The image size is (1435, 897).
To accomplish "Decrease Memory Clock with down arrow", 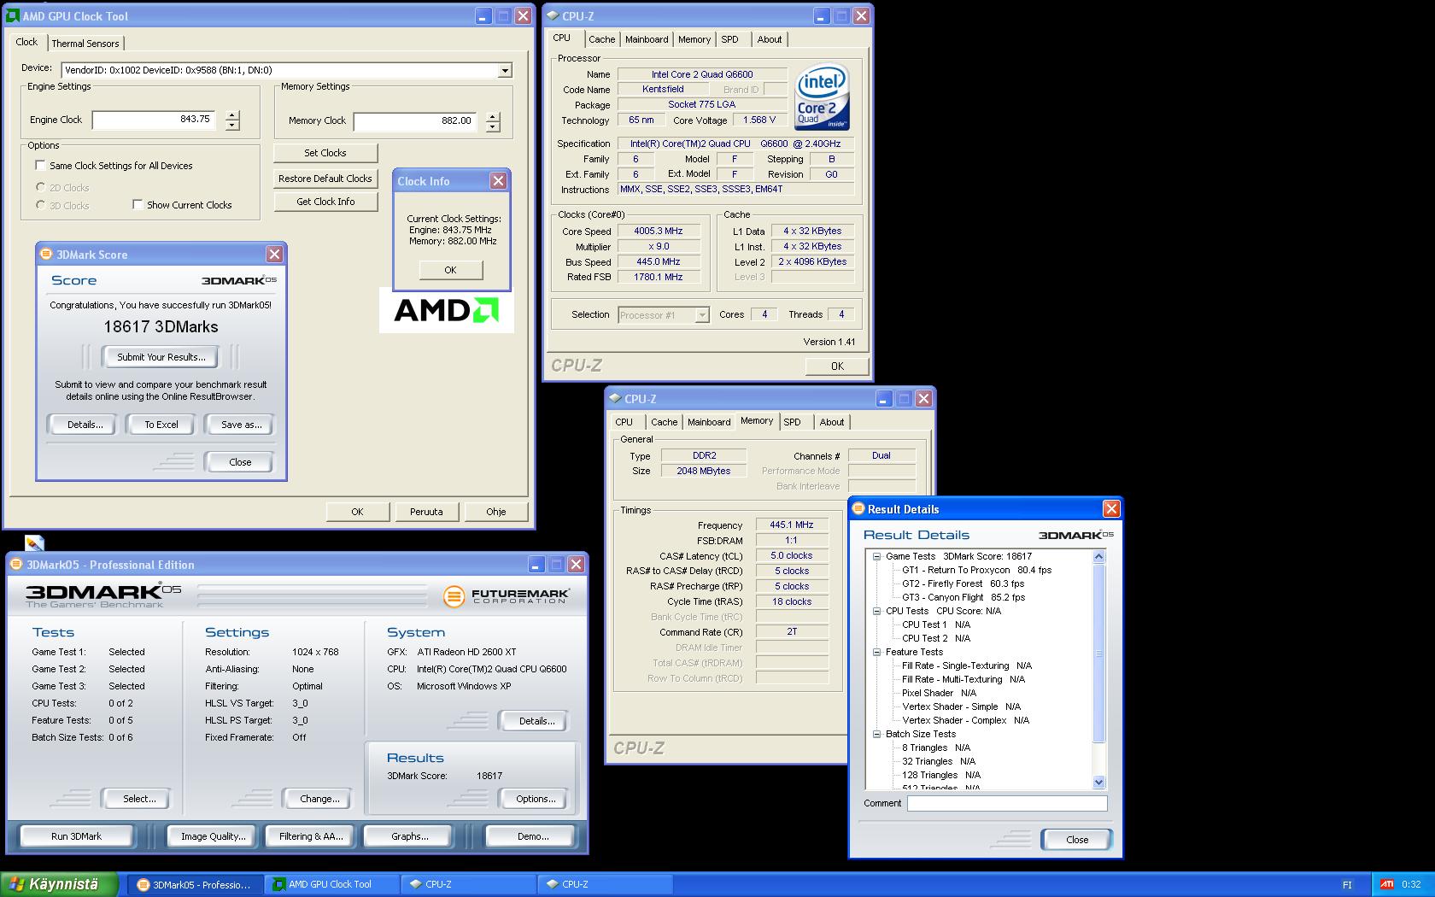I will (493, 127).
